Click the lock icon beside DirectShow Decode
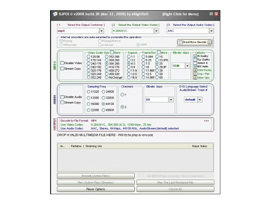Viewport: 271px width, 204px height. [x=209, y=42]
